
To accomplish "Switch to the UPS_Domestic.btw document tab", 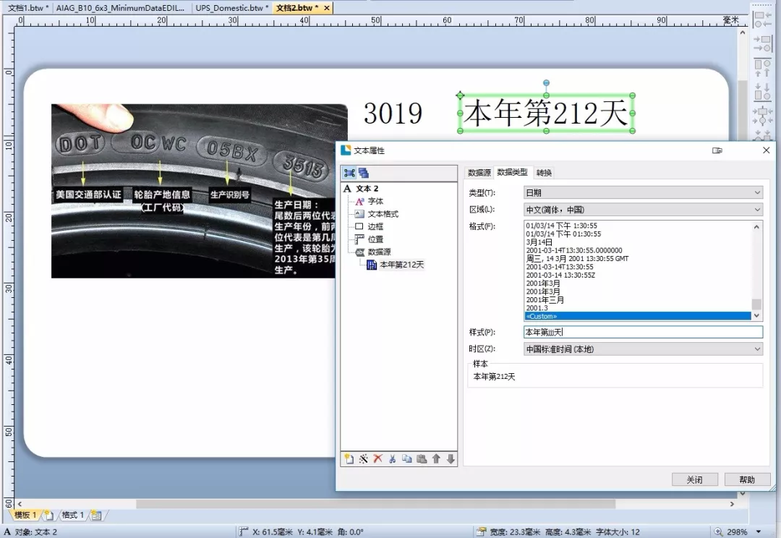I will pos(231,8).
